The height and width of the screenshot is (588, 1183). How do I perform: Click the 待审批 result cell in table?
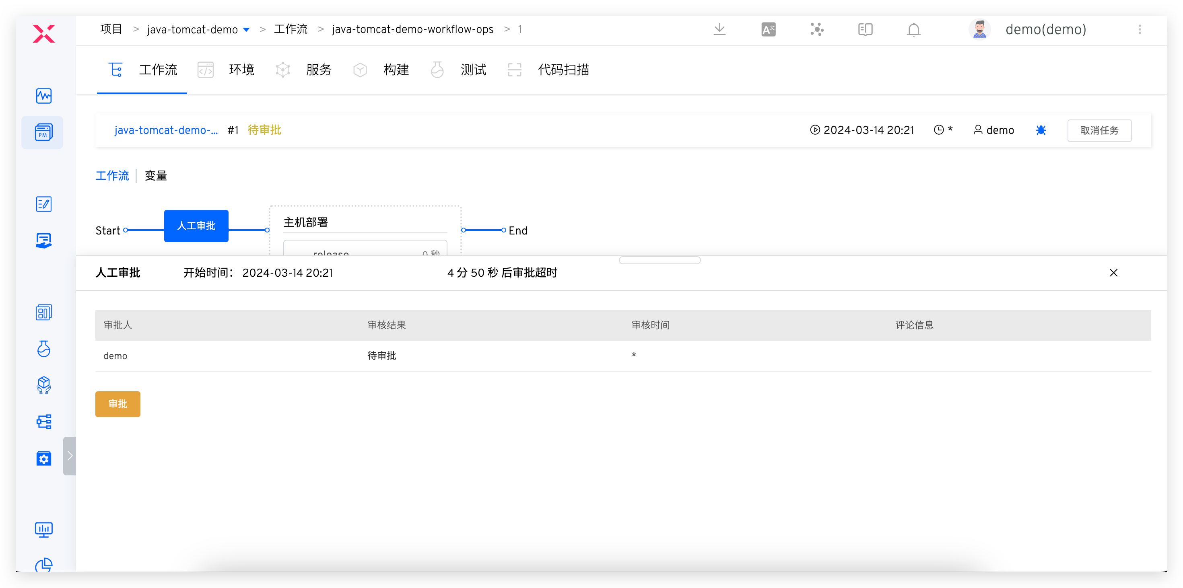pos(381,356)
